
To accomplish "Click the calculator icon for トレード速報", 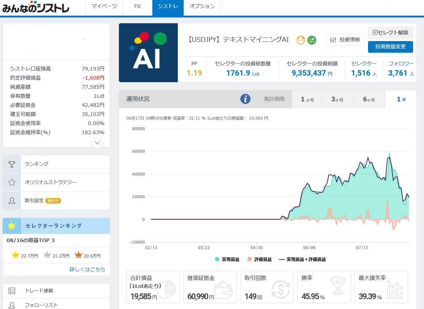I will [x=12, y=291].
